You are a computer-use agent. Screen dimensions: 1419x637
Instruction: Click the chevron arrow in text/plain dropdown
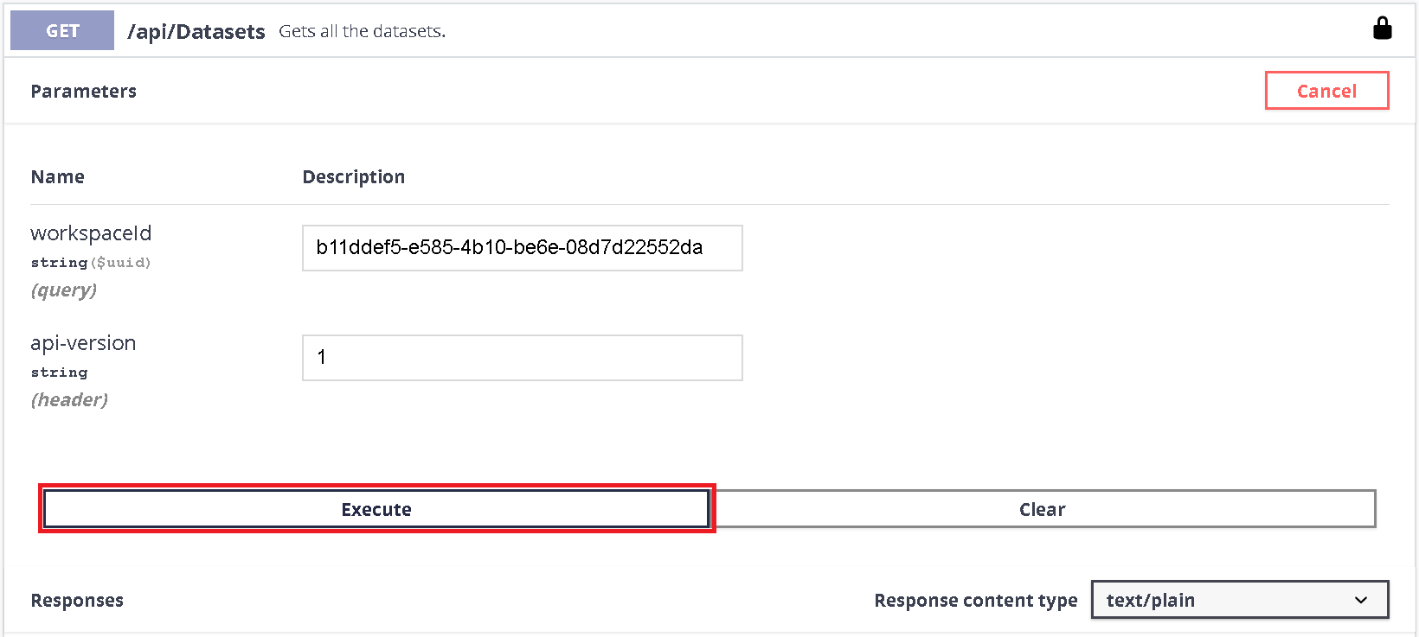[1360, 600]
